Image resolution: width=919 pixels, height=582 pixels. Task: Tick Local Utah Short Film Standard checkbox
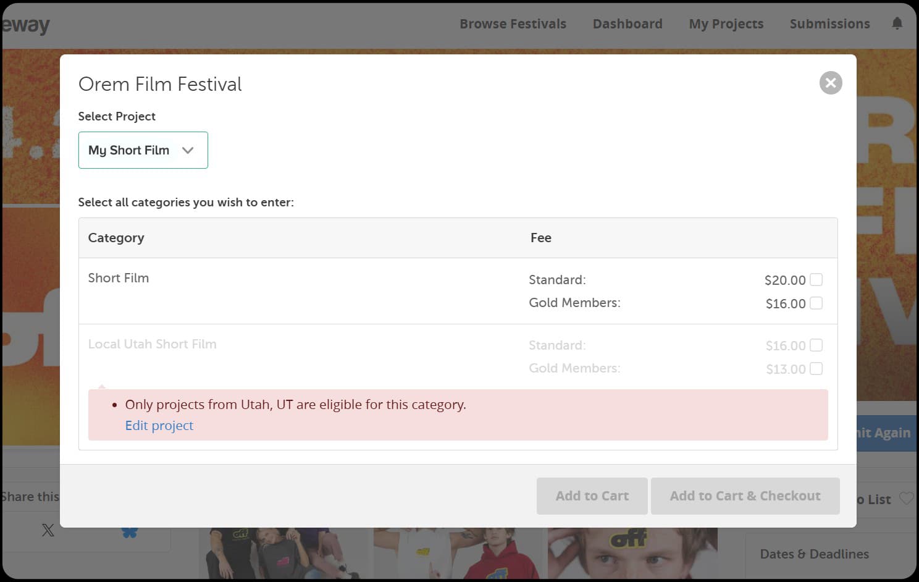click(816, 345)
